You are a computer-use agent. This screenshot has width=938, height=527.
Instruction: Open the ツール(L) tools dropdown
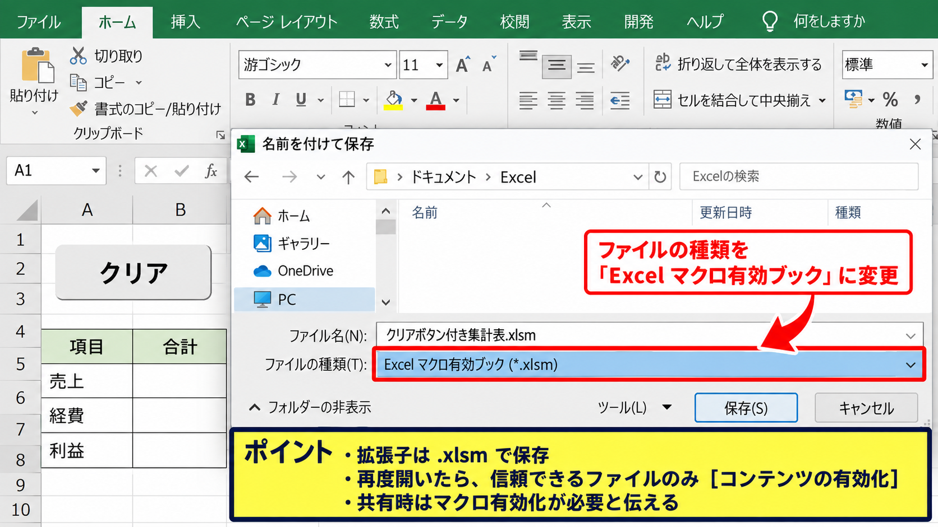click(634, 407)
